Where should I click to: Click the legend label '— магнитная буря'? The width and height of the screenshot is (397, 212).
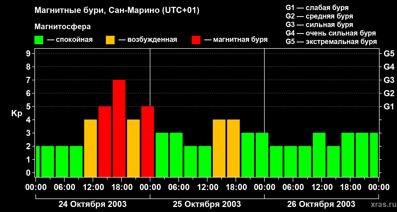coord(236,40)
